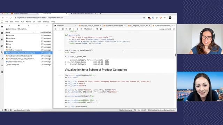Click the conda_python3 kernel name button
The width and height of the screenshot is (223, 125).
coord(165,29)
